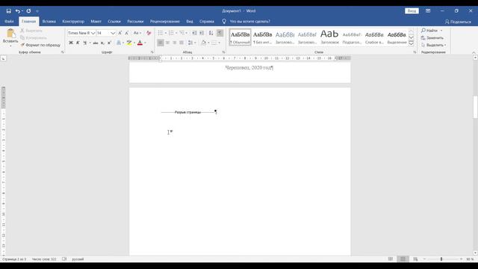The height and width of the screenshot is (269, 478).
Task: Align text left
Action: click(x=161, y=43)
